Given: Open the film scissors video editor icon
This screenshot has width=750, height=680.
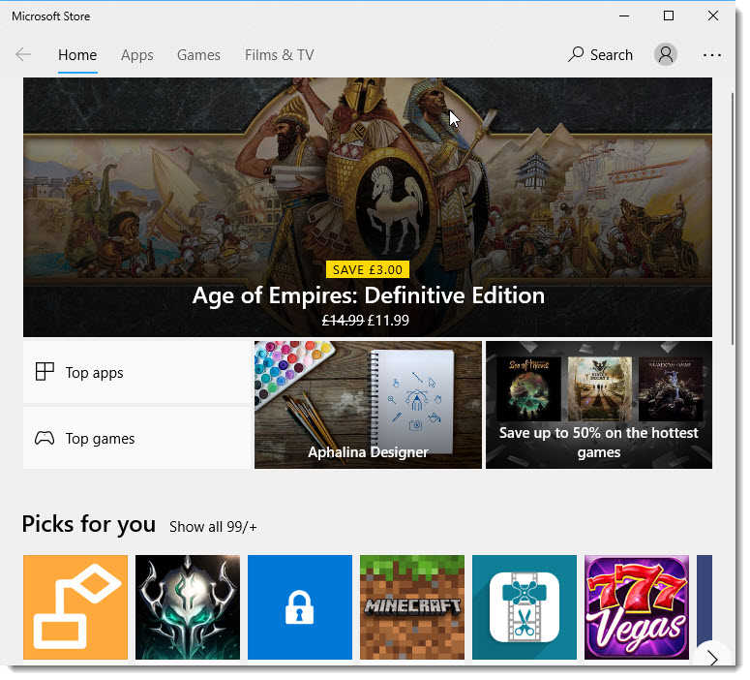Looking at the screenshot, I should click(525, 607).
